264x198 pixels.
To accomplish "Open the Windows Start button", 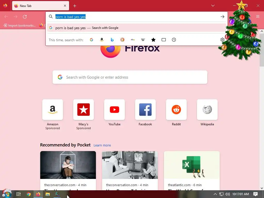I will [7, 194].
